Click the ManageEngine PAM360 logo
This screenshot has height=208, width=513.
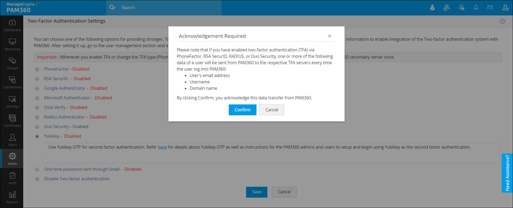pos(21,7)
